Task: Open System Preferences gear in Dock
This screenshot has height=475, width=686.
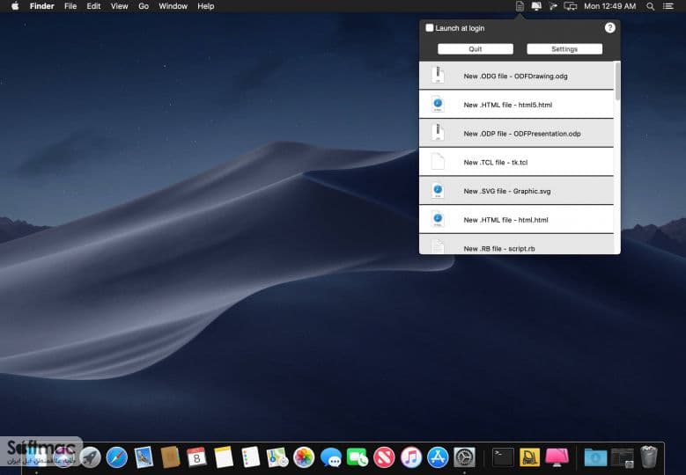Action: pyautogui.click(x=465, y=457)
